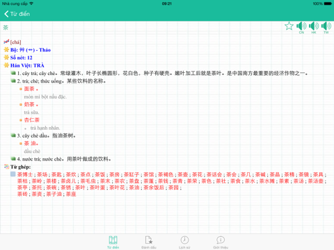Open the compound word 茶博士
This screenshot has width=334, height=250.
click(x=25, y=174)
